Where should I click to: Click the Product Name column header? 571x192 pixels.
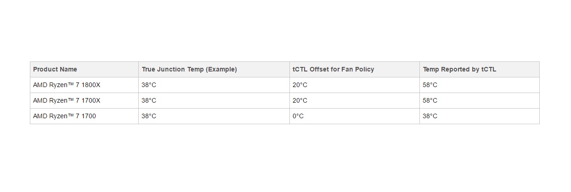[x=84, y=70]
